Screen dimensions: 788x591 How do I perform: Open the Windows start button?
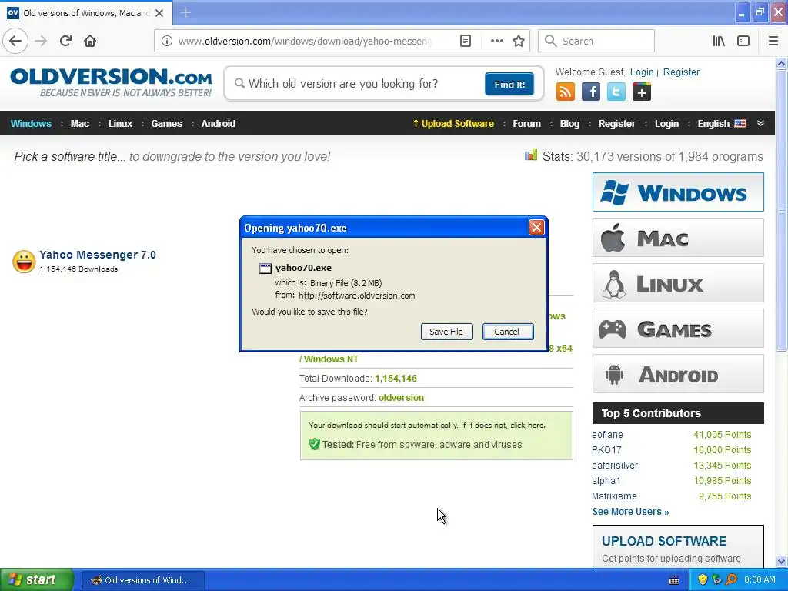(36, 580)
